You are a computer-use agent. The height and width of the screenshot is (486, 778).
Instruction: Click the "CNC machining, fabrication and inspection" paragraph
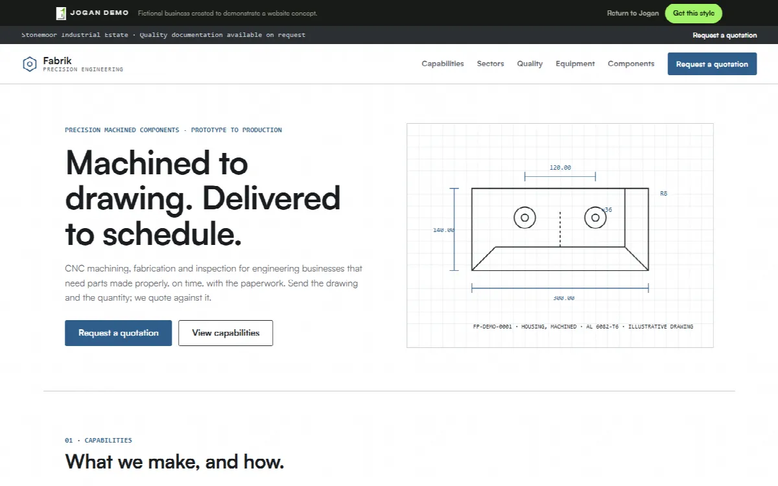[x=213, y=283]
